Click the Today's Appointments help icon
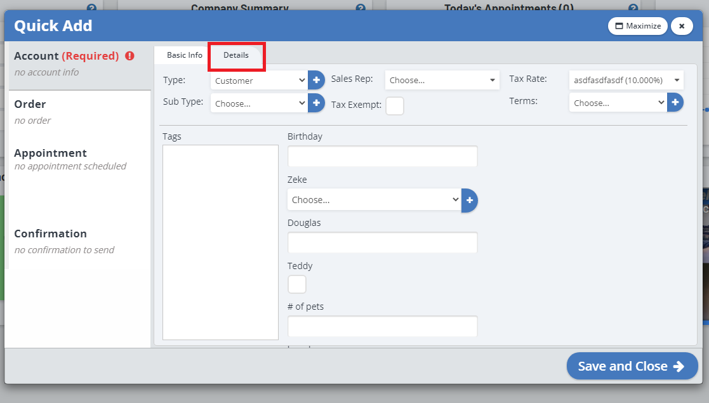This screenshot has height=403, width=709. click(x=633, y=8)
